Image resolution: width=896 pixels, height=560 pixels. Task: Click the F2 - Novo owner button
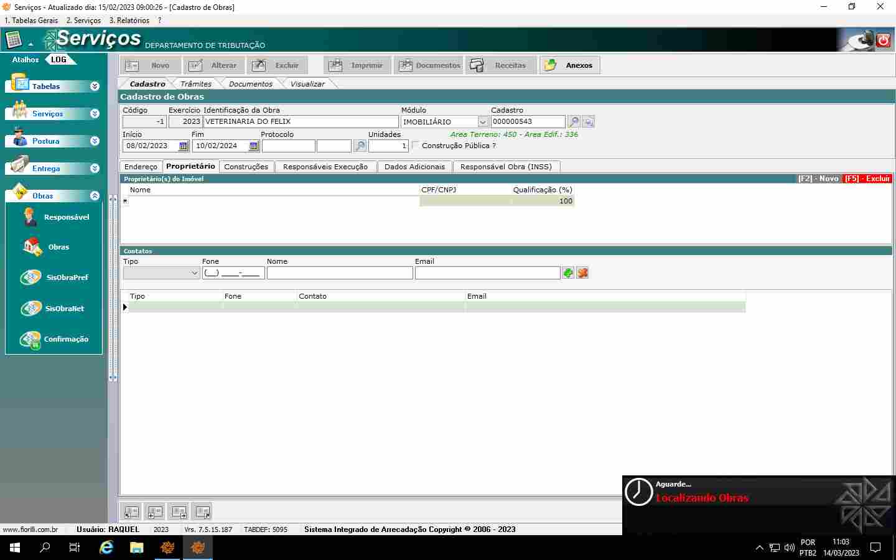[818, 179]
